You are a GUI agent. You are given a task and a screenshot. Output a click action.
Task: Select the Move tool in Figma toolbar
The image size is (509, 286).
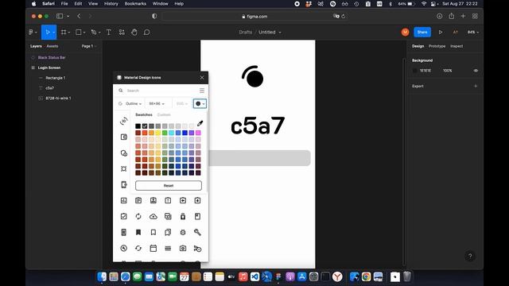click(x=48, y=32)
